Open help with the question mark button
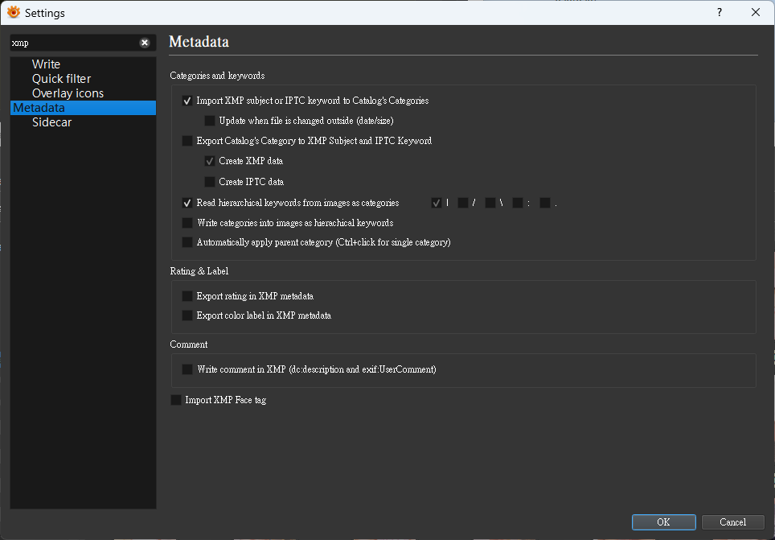The height and width of the screenshot is (540, 775). tap(720, 12)
